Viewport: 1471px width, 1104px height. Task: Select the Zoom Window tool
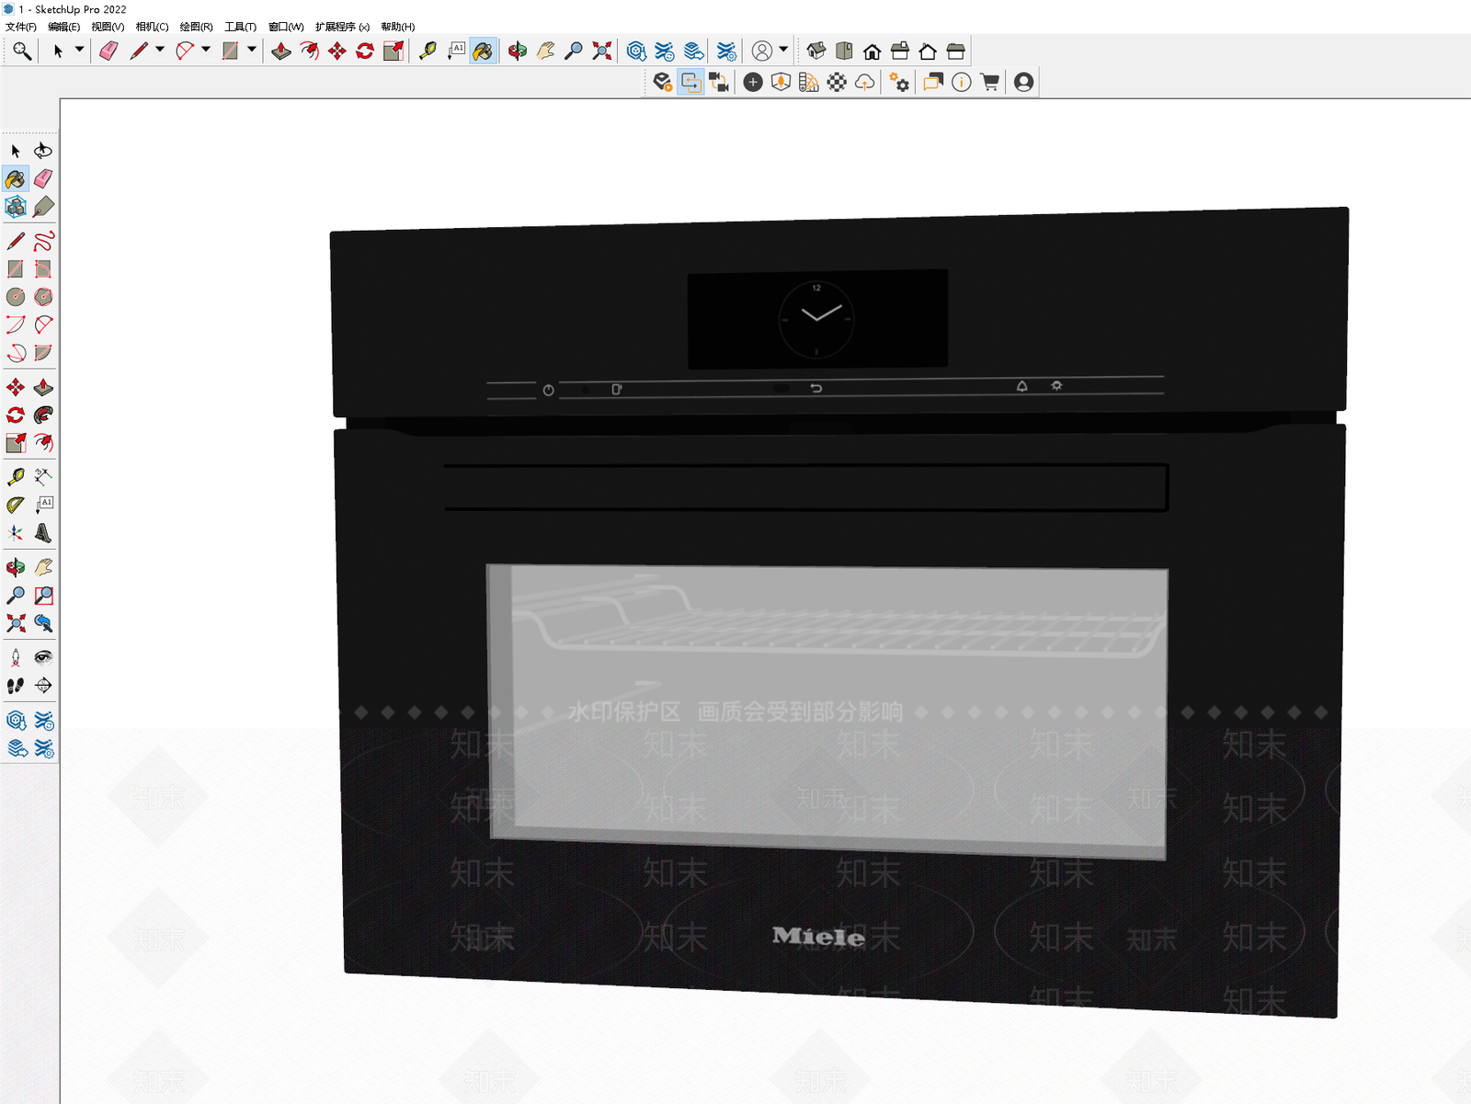coord(43,596)
